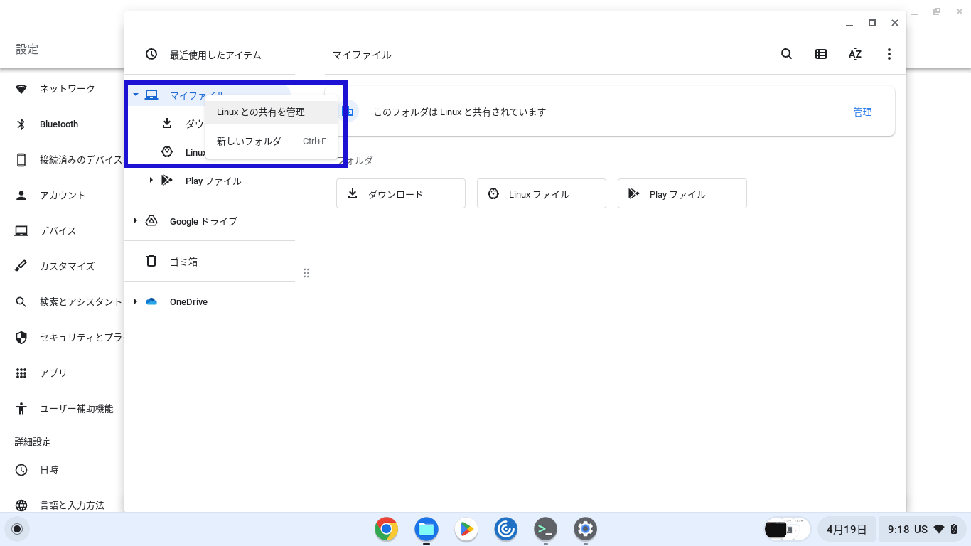Screen dimensions: 971x546
Task: Open Play Store from the shelf
Action: (466, 529)
